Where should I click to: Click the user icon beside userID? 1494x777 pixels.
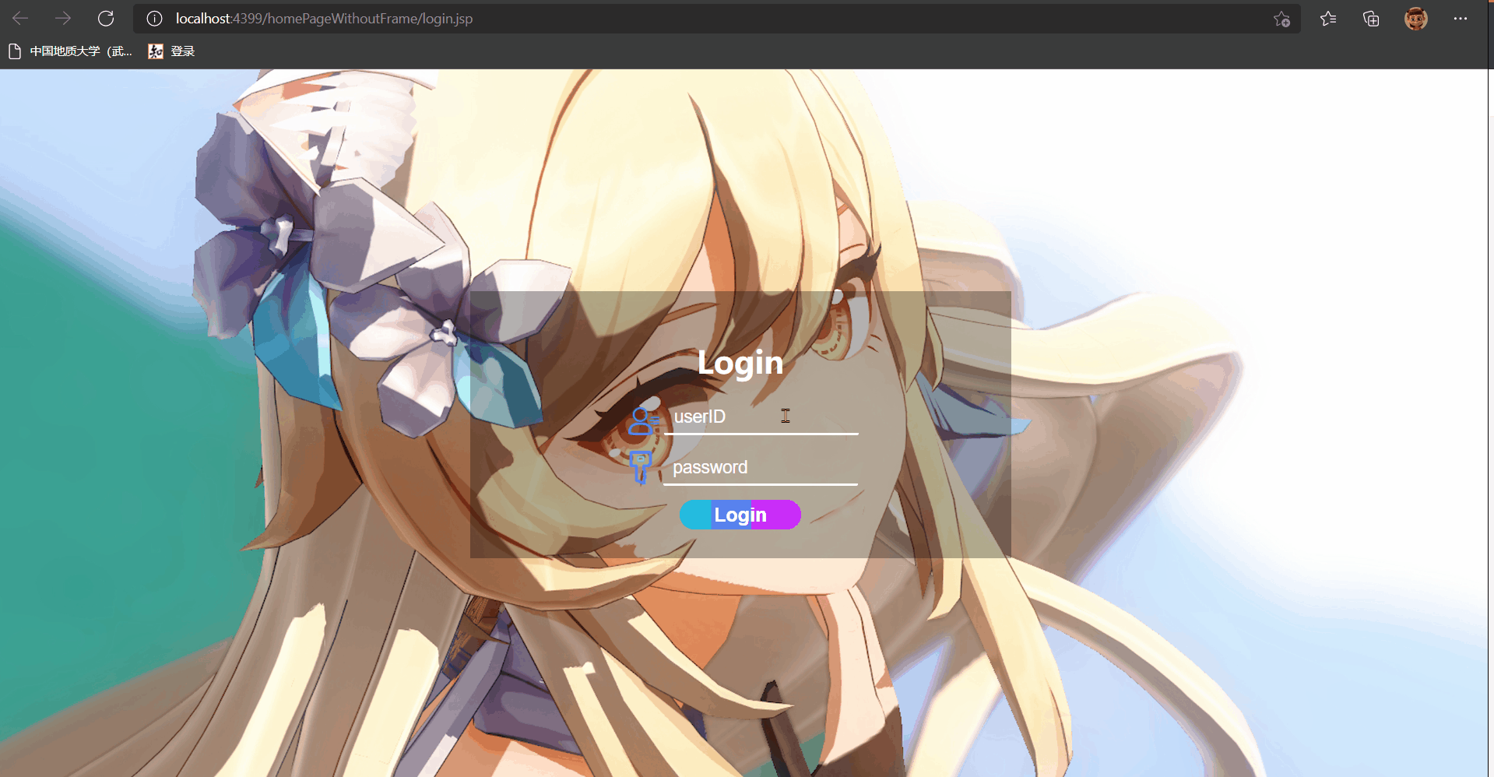642,421
